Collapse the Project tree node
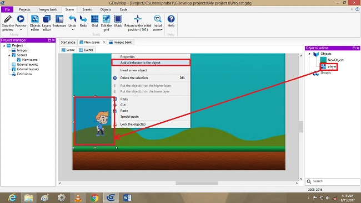This screenshot has height=203, width=361. (4, 45)
